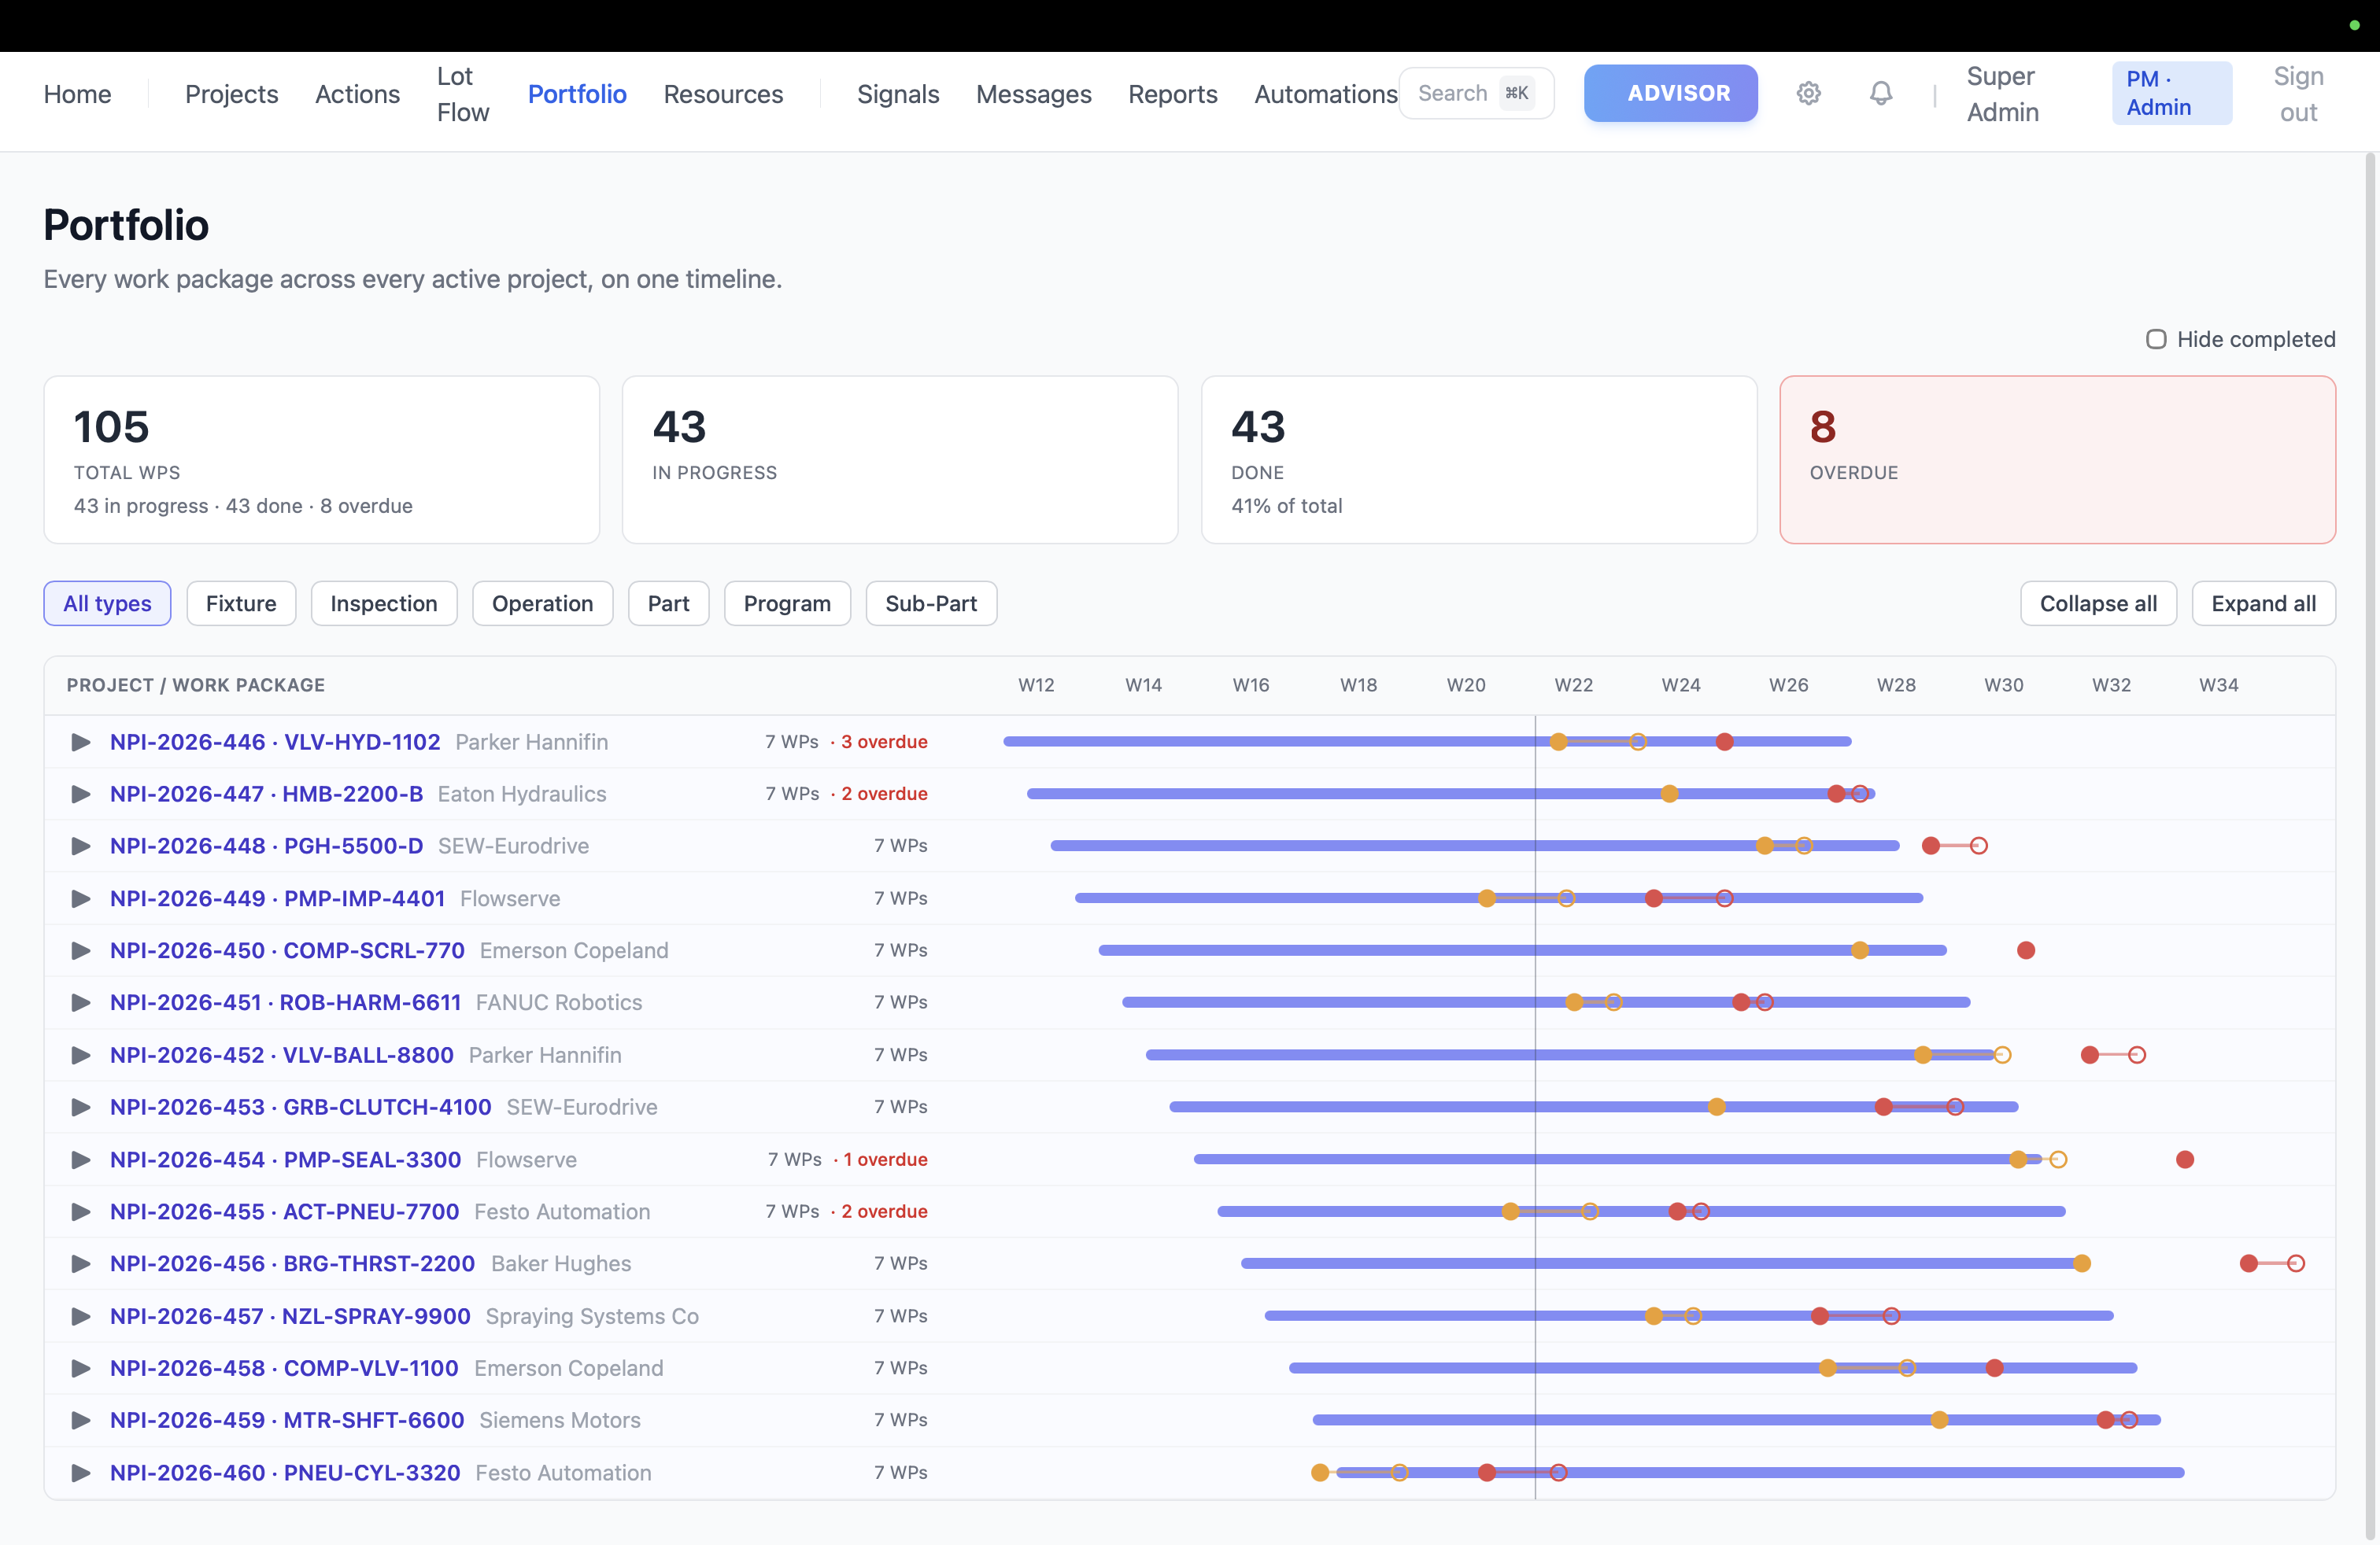Open the Projects nav item
The width and height of the screenshot is (2380, 1545).
232,94
